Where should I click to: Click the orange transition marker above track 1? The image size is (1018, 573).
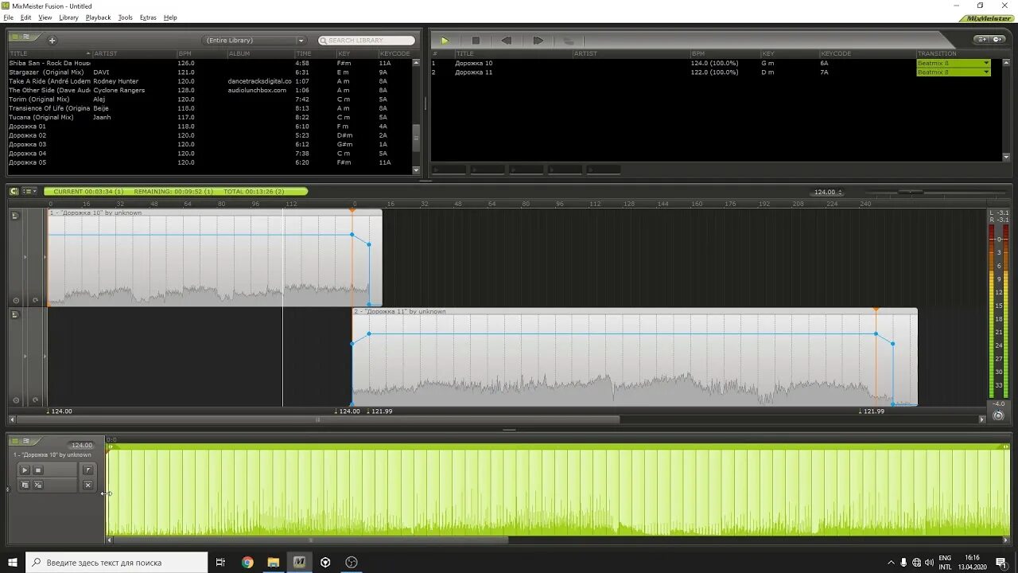[x=352, y=210]
